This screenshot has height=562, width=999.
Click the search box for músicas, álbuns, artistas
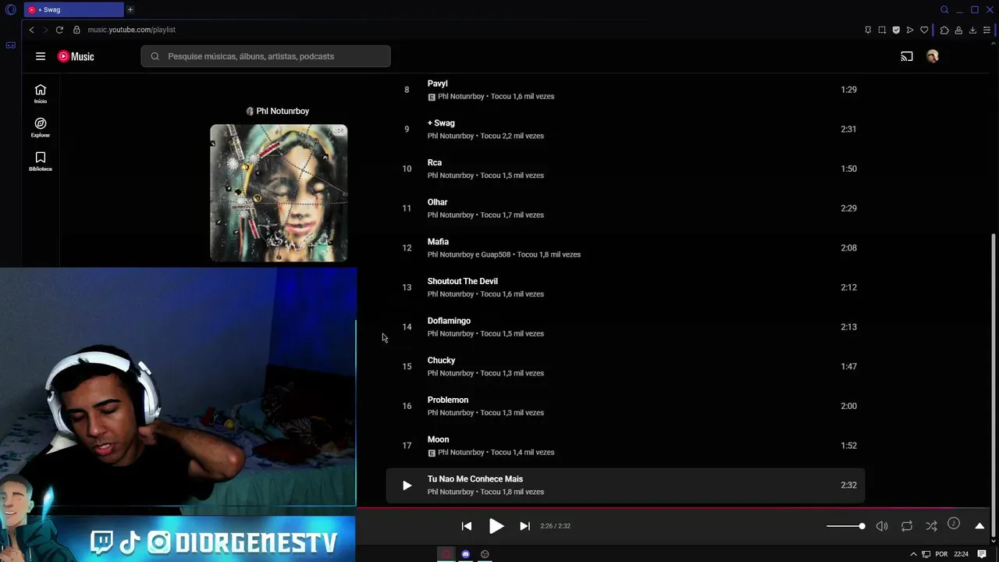(265, 56)
